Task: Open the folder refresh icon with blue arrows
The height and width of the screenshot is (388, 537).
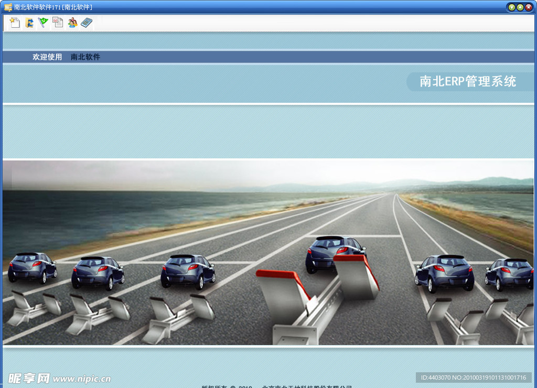Action: click(x=29, y=23)
